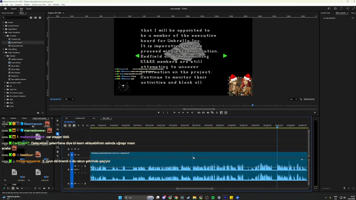356x200 pixels.
Task: Select the Track Select Forward tool
Action: click(x=58, y=125)
